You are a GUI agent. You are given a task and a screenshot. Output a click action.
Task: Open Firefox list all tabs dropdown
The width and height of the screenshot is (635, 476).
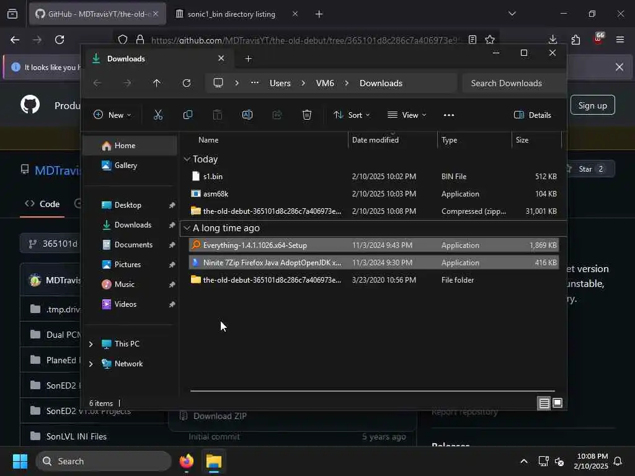[x=512, y=14]
